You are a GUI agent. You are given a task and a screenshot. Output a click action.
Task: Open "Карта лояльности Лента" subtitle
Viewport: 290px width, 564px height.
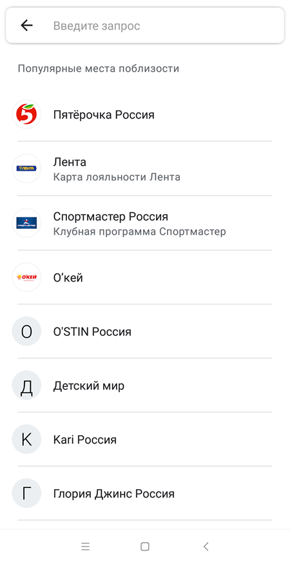pyautogui.click(x=117, y=177)
